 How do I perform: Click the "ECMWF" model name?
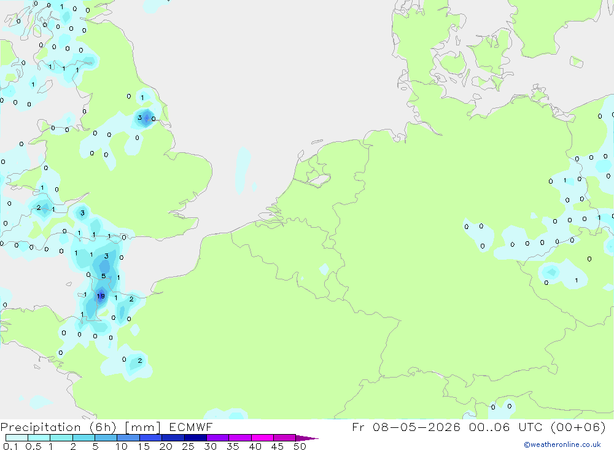pyautogui.click(x=191, y=427)
